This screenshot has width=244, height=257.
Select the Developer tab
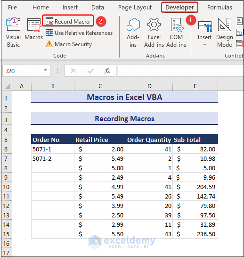click(179, 8)
